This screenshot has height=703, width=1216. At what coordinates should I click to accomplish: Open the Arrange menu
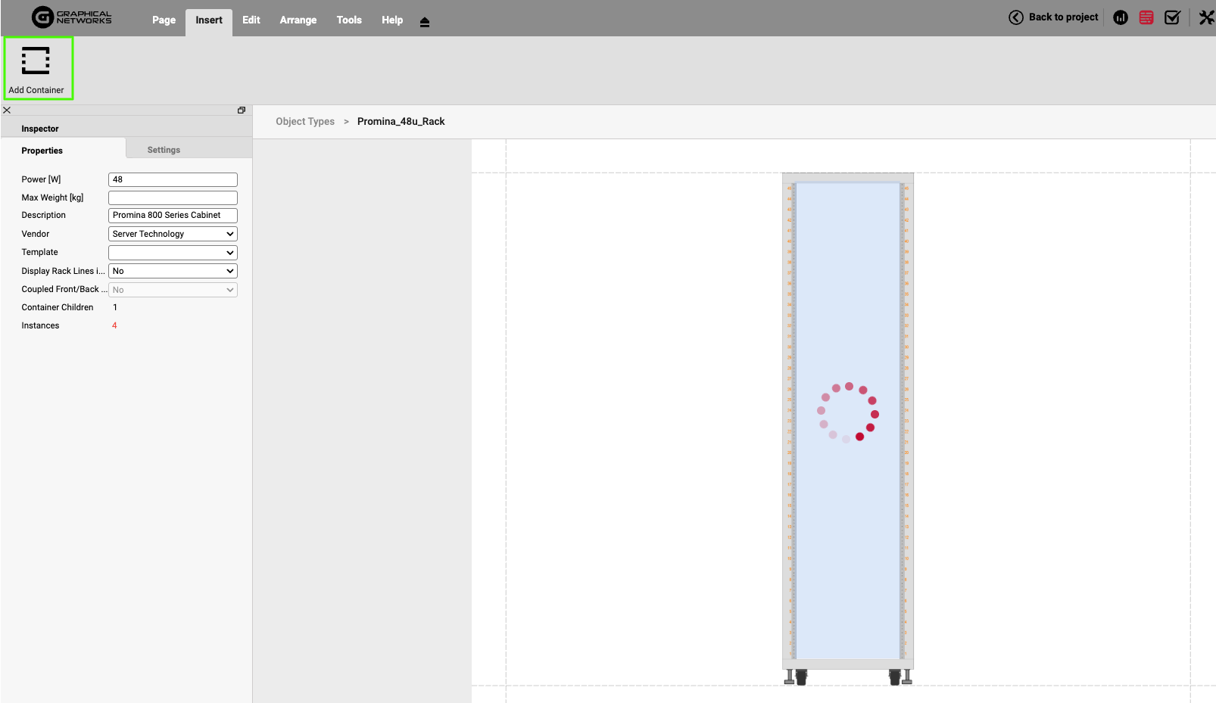(298, 20)
